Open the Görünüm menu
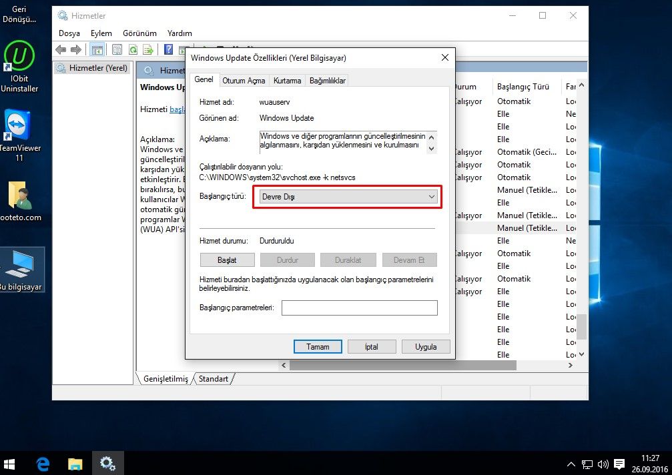The image size is (672, 475). coord(139,32)
